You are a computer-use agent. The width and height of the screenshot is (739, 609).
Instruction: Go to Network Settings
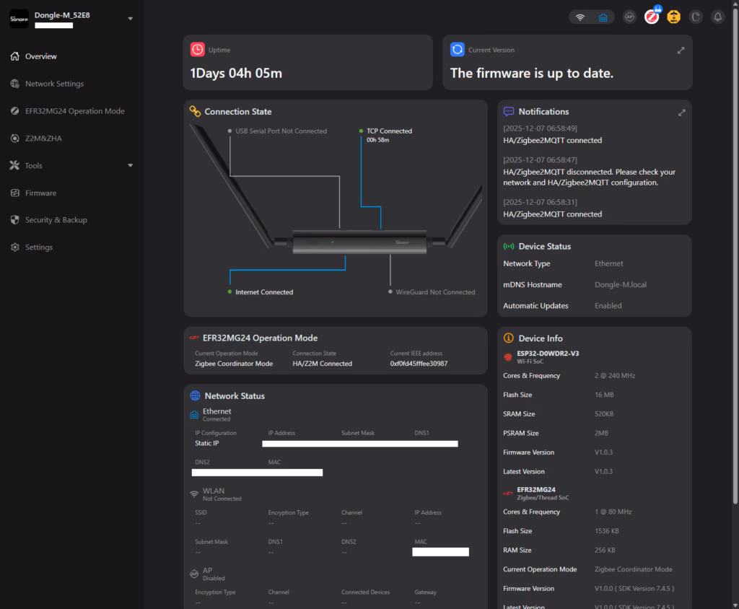click(54, 84)
